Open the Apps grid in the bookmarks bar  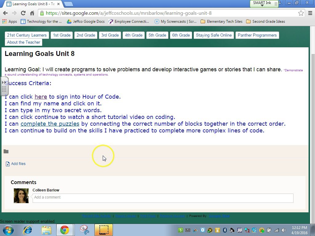[x=10, y=22]
